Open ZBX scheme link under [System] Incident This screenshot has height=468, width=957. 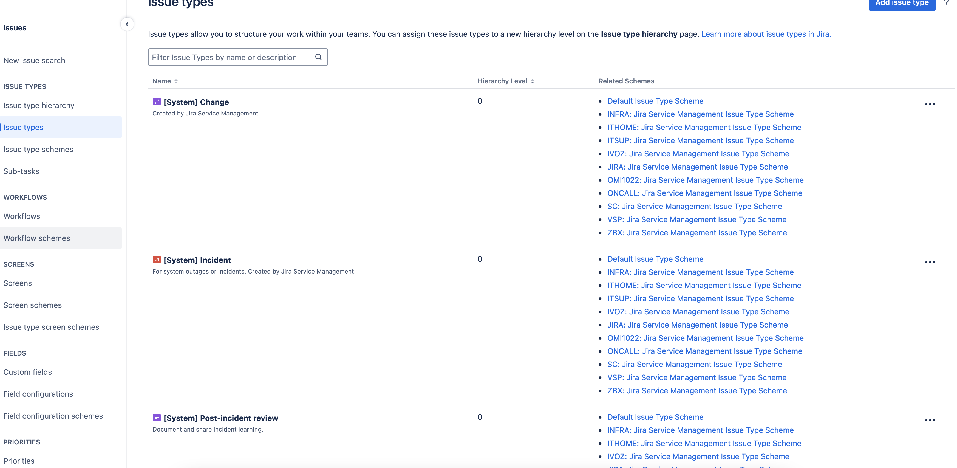[x=697, y=391]
